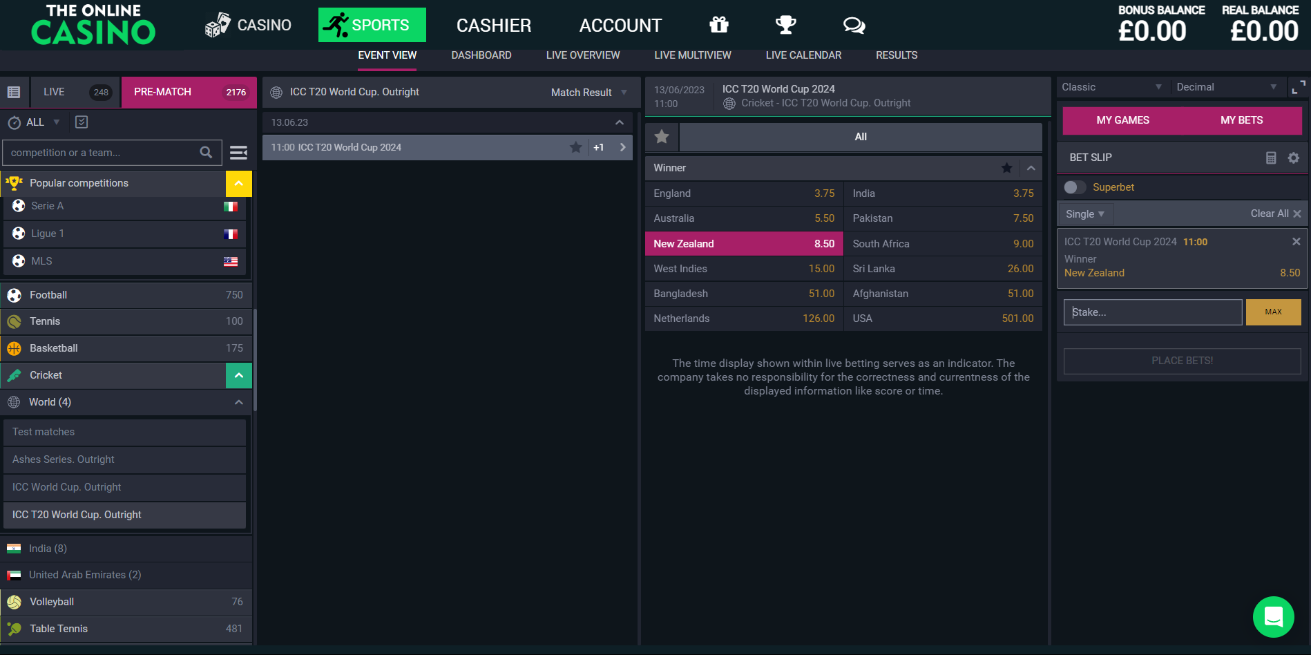Open the bet slip calculator icon
The image size is (1311, 655).
[1271, 158]
